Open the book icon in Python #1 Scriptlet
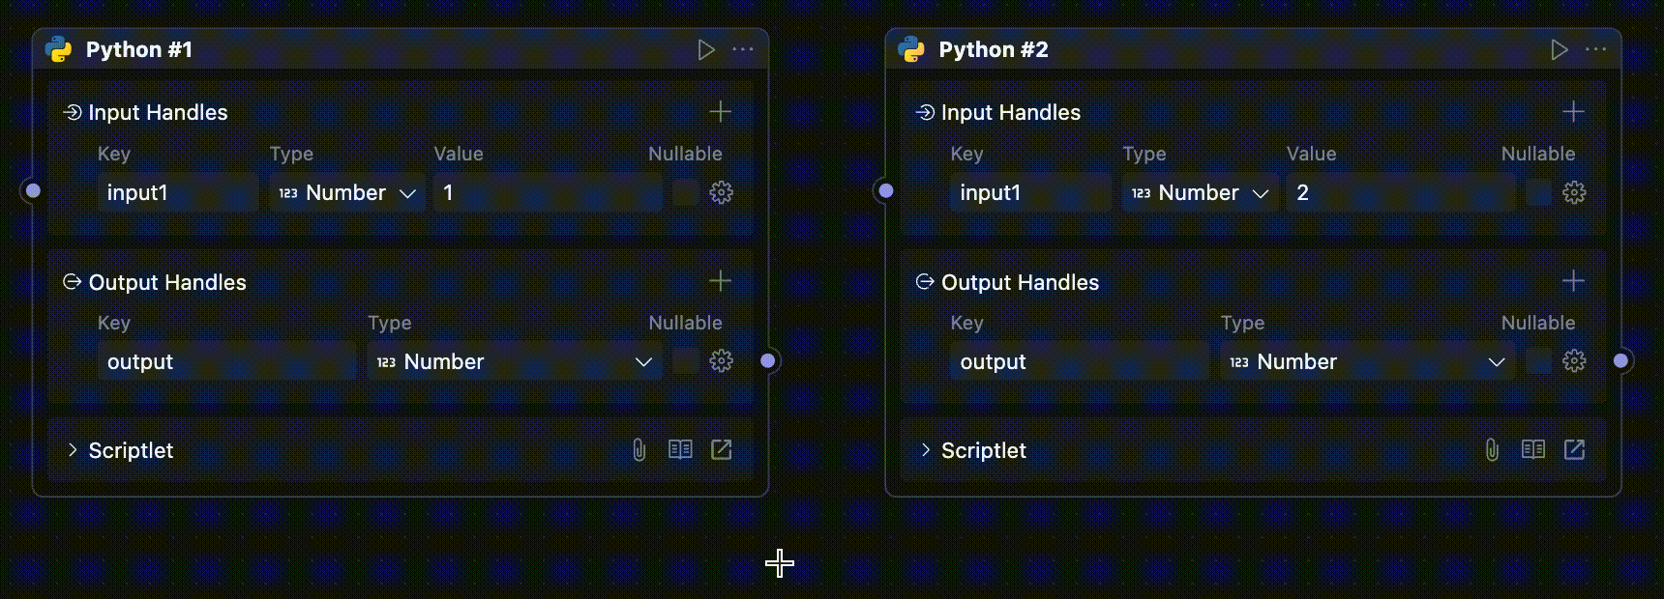This screenshot has width=1664, height=599. pos(680,449)
